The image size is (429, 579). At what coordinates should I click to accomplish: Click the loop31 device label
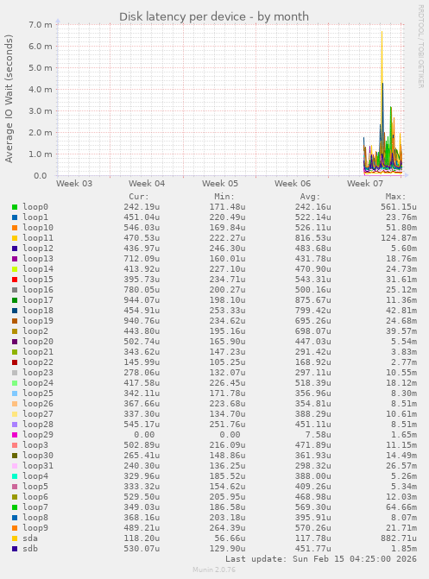point(38,466)
